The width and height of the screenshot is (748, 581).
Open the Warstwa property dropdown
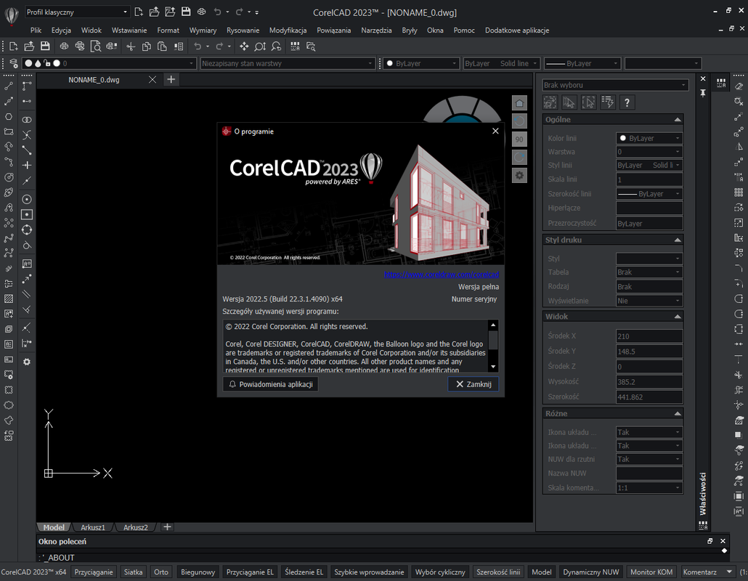point(649,152)
